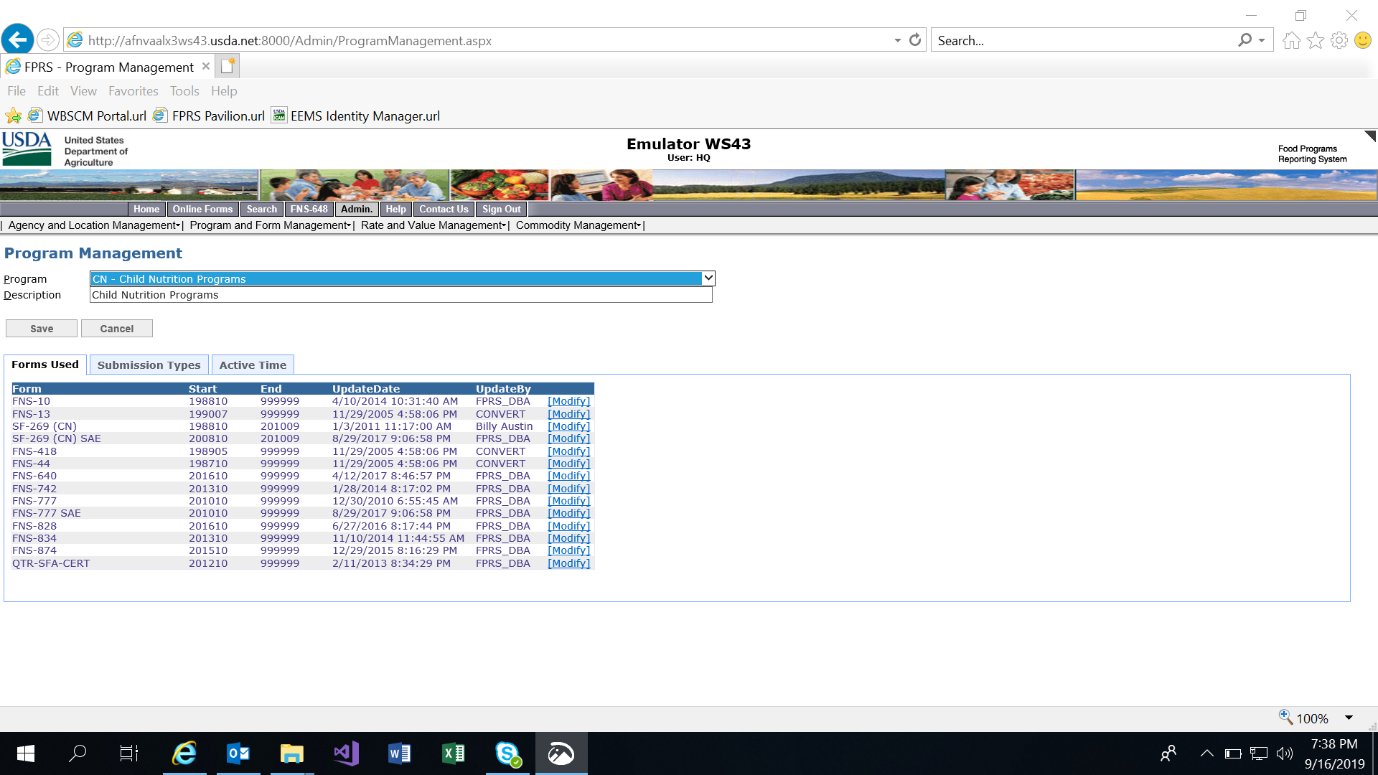Click Modify link for FNS-640

pos(568,476)
